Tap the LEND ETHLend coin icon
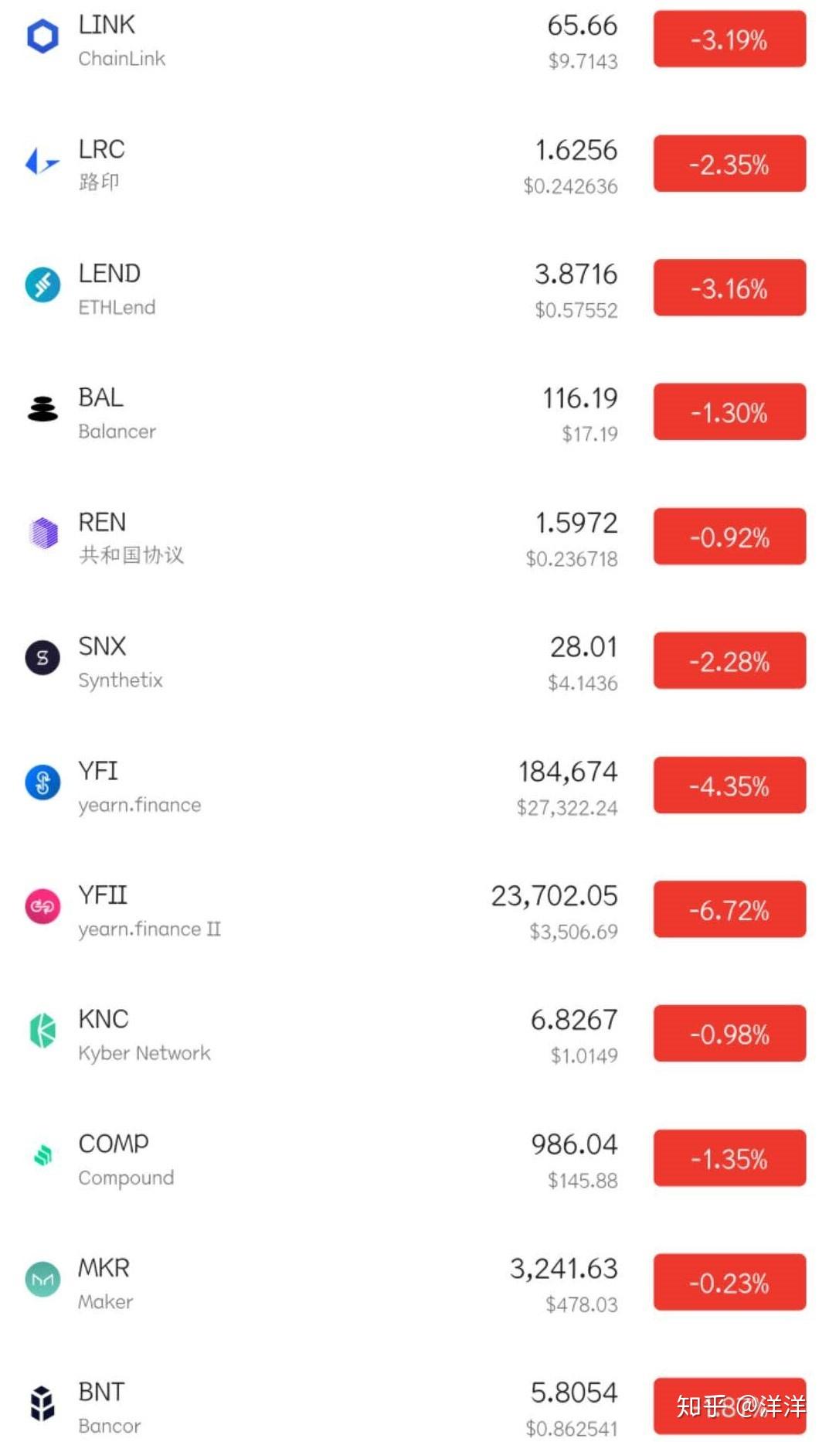Viewport: 829px width, 1442px height. [x=42, y=285]
